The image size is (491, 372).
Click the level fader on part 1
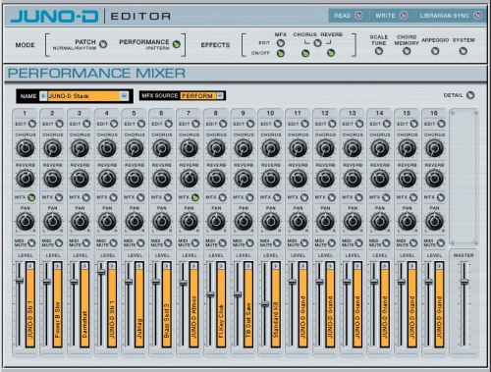(x=20, y=281)
